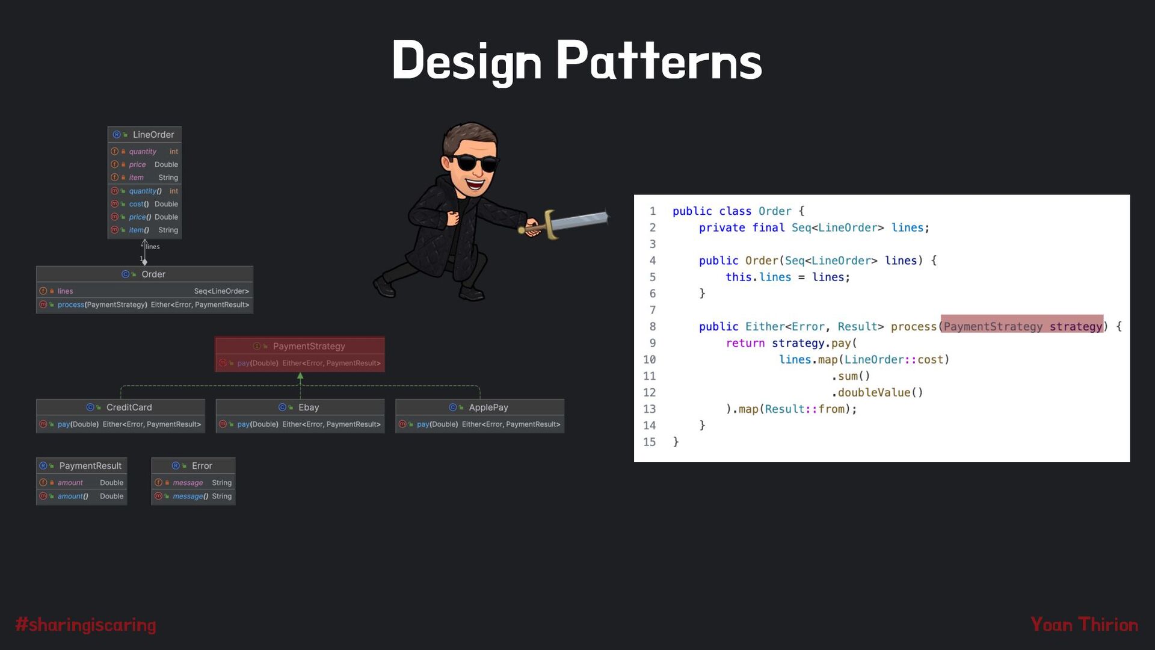Viewport: 1155px width, 650px height.
Task: Click the Yoan Thirion author name
Action: [x=1084, y=625]
